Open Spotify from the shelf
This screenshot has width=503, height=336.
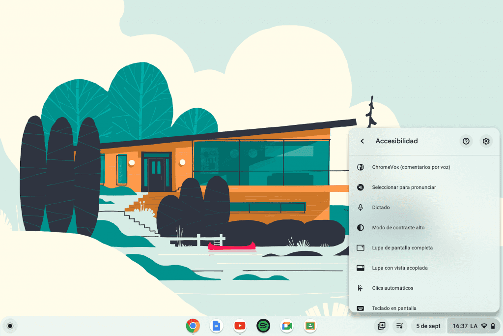coord(263,326)
